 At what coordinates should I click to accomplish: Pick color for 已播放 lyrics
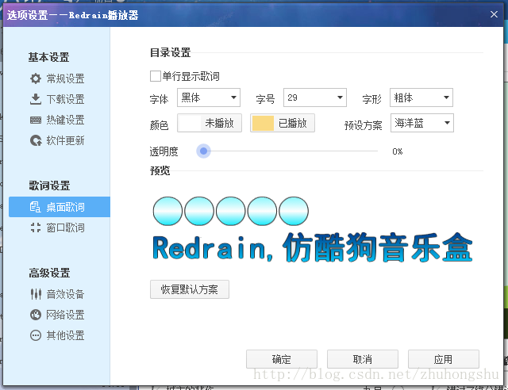283,123
